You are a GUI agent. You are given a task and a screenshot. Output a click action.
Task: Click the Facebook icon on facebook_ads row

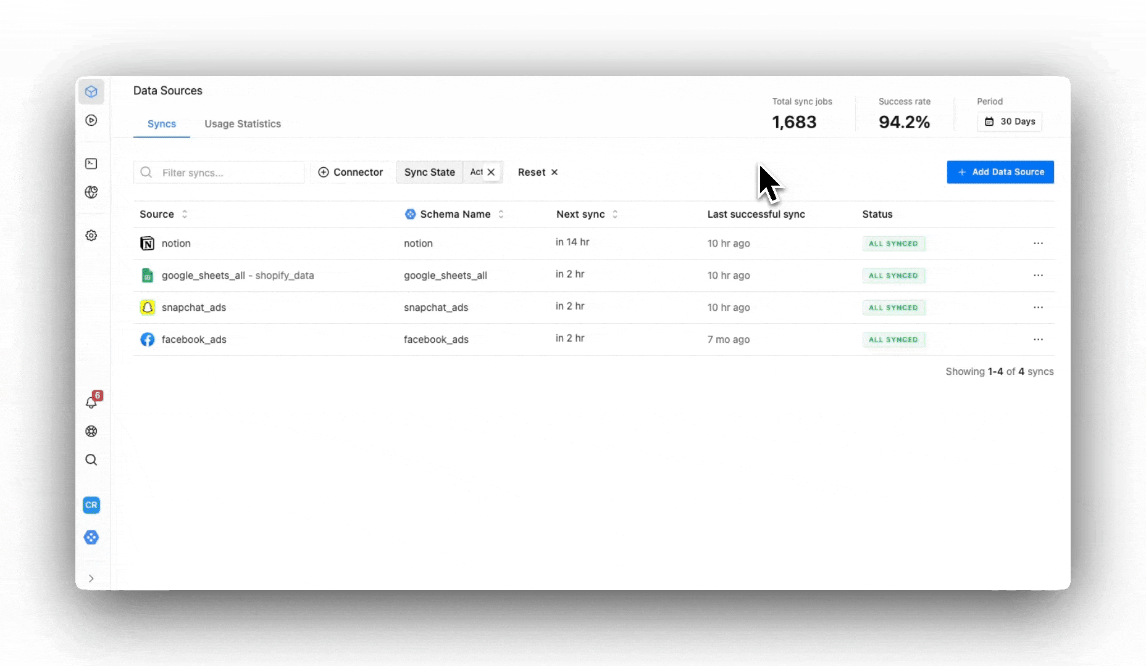[x=148, y=339]
